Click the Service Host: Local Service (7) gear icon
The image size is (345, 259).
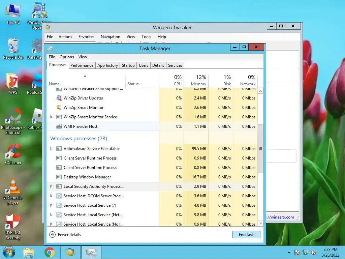(59, 205)
